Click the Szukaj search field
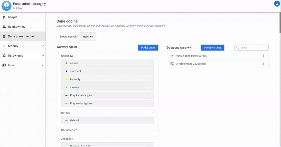Viewport: 281px width, 147px height. click(253, 48)
